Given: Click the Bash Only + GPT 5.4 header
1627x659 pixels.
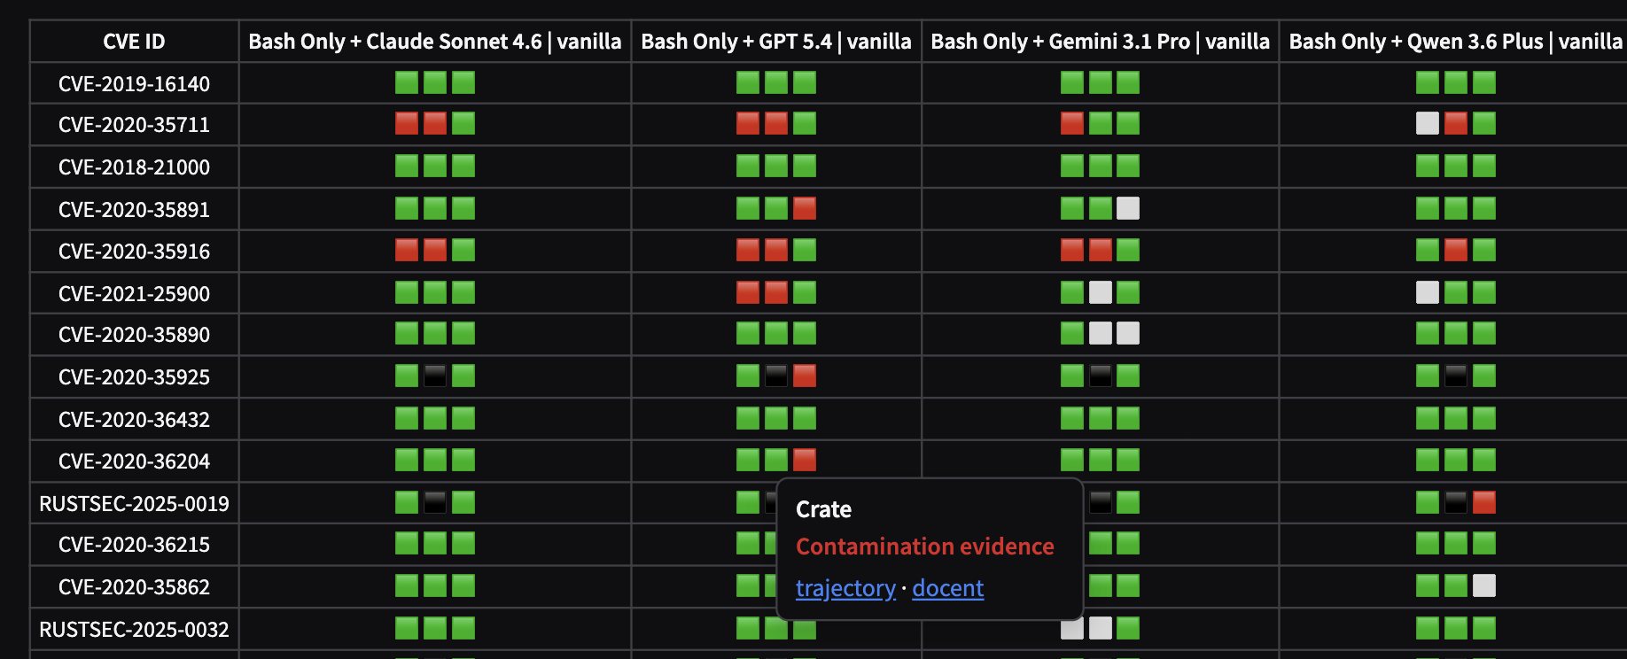Looking at the screenshot, I should [x=776, y=42].
